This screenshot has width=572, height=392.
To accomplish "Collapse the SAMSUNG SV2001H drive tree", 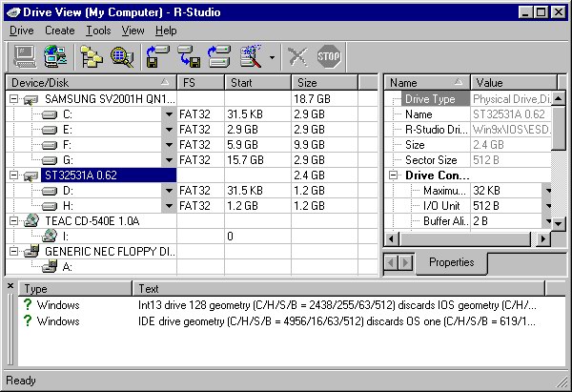I will tap(15, 100).
